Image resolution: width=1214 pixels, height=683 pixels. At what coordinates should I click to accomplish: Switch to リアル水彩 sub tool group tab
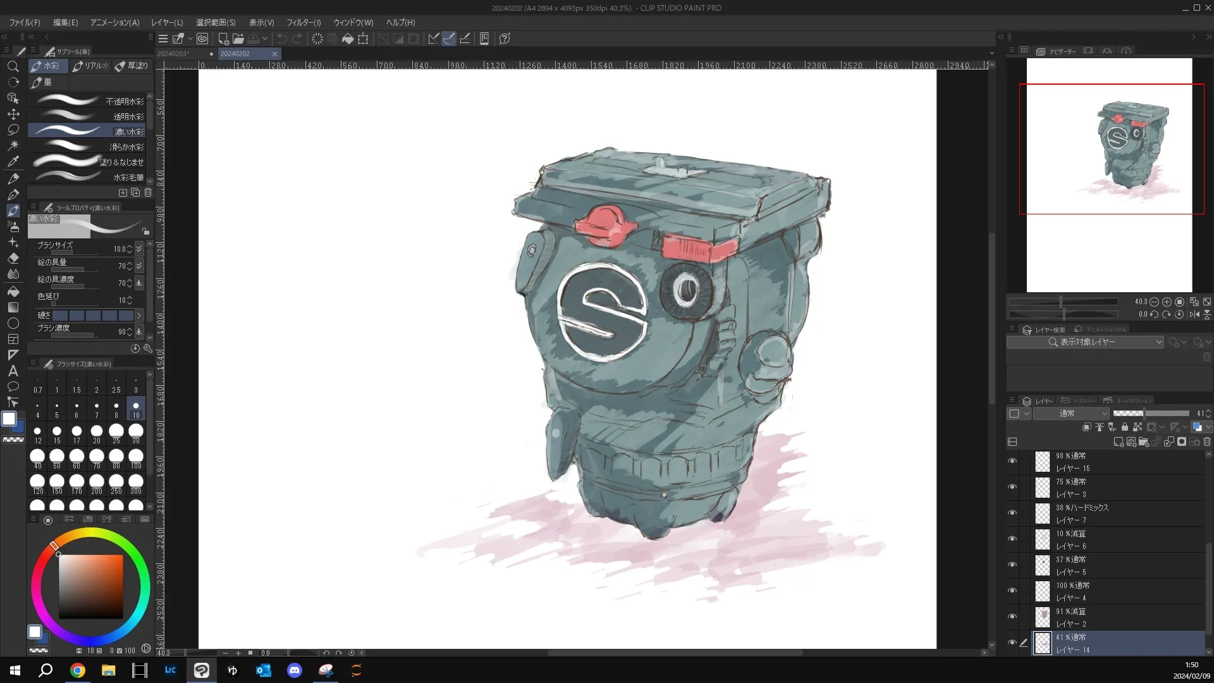click(91, 66)
